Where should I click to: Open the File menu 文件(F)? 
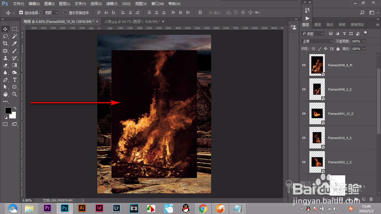(x=19, y=4)
